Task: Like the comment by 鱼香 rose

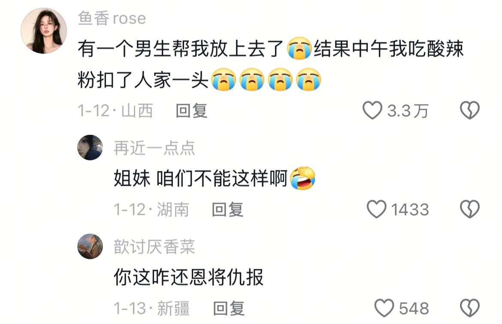Action: coord(372,110)
